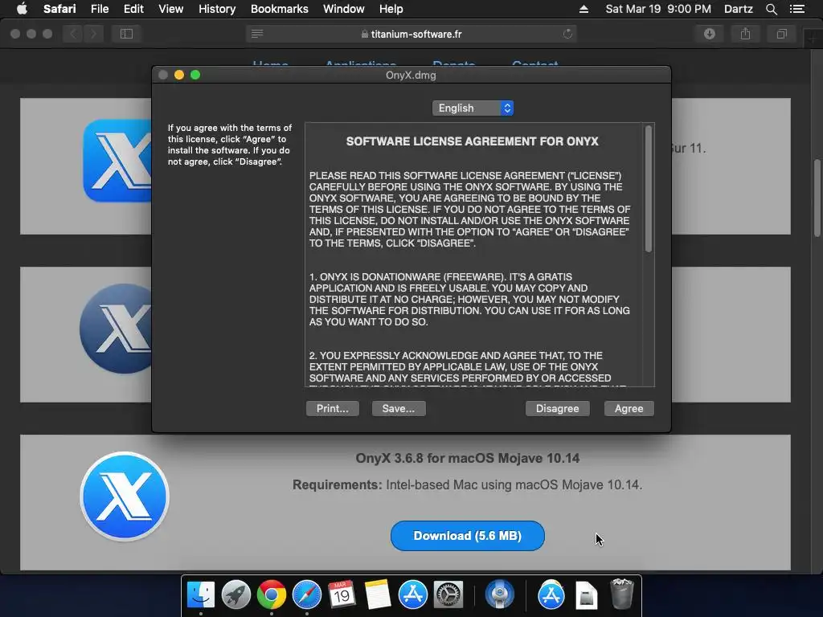Image resolution: width=823 pixels, height=617 pixels.
Task: Click 'SOFTWARE LICENSE AGREEMENT FOR ONYX' title
Action: point(472,141)
